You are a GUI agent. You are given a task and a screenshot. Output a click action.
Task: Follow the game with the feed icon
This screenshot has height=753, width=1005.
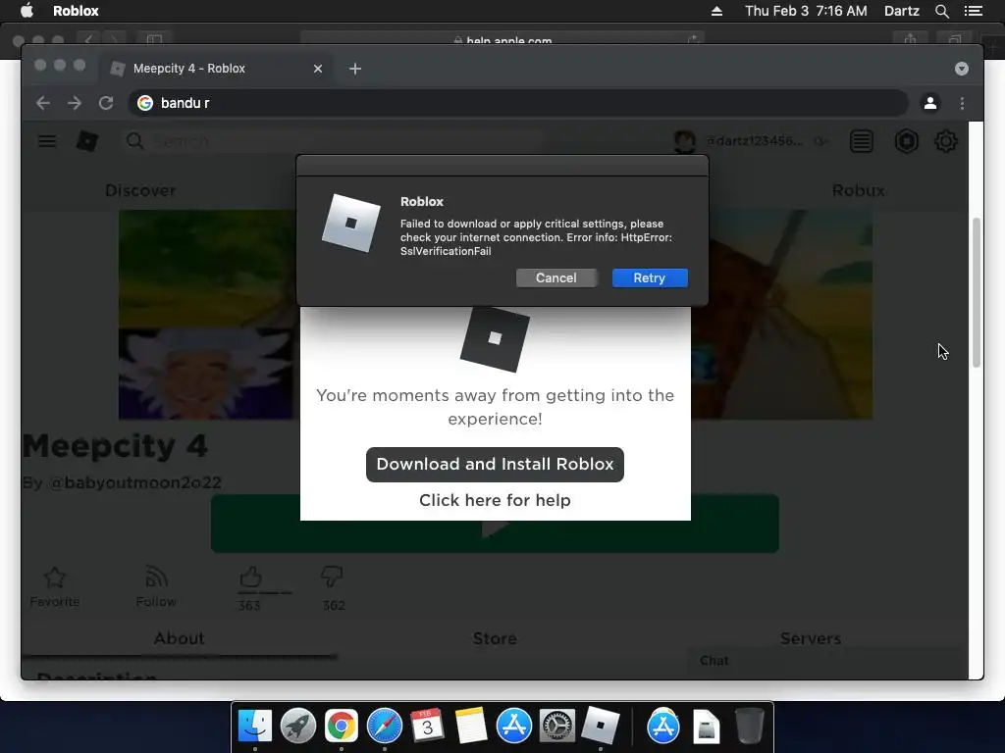156,577
